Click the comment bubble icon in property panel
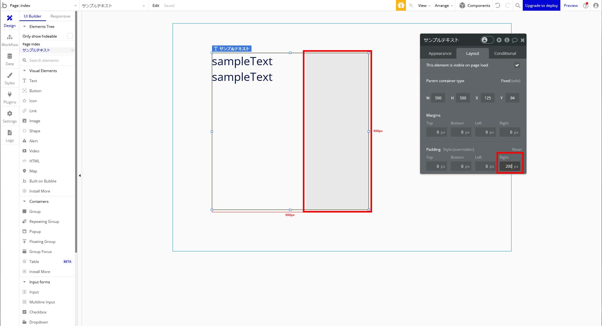The image size is (602, 326). coord(515,40)
